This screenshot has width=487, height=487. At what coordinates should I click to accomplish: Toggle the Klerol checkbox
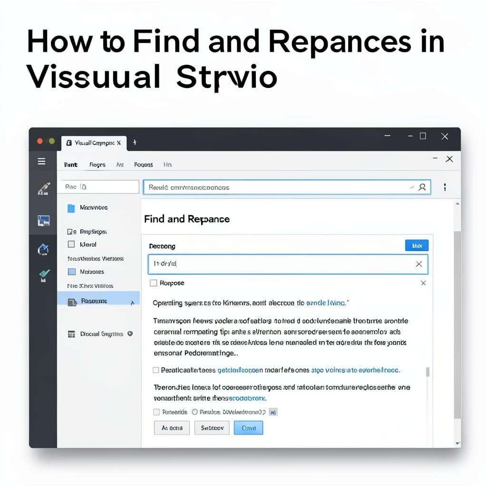[x=71, y=244]
